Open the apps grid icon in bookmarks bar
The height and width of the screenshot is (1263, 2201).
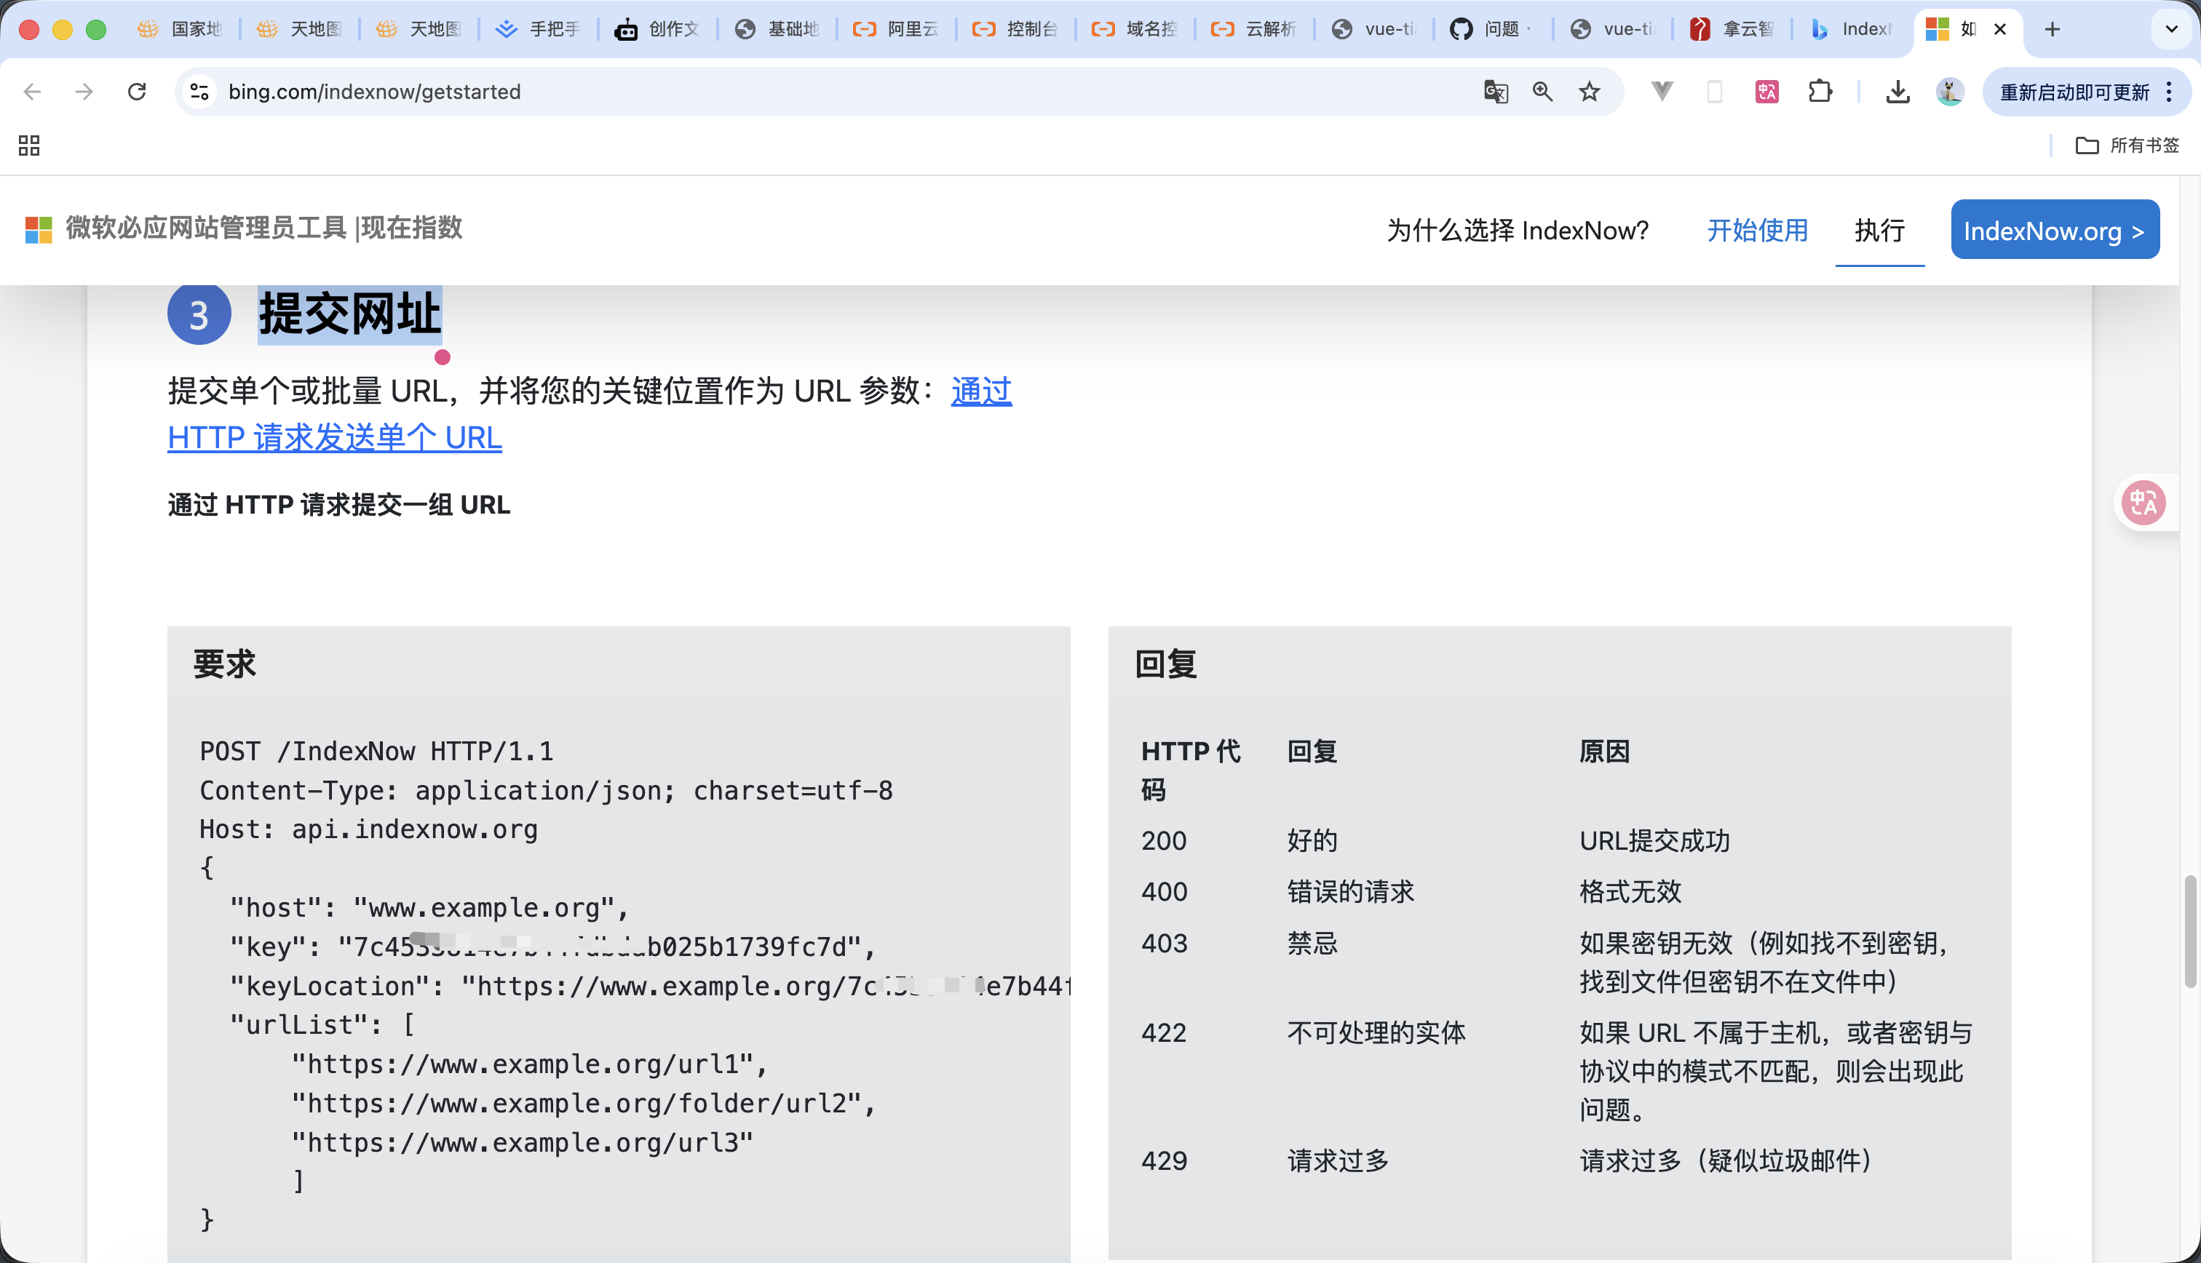point(28,145)
